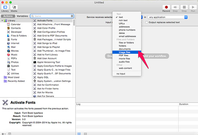This screenshot has height=135, width=198.
Task: Select the System category icon
Action: click(x=9, y=66)
